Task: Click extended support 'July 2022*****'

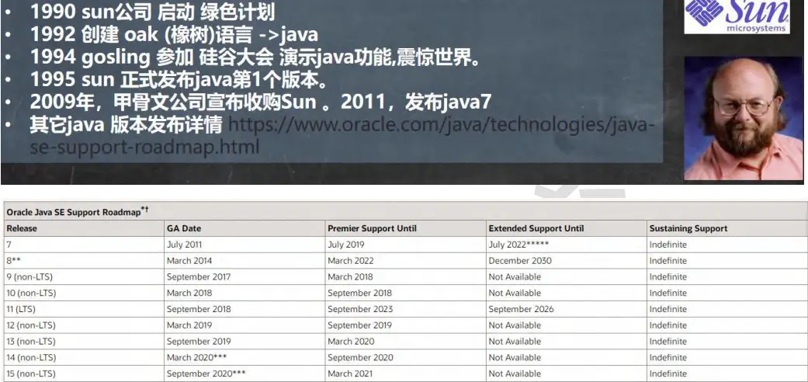Action: pos(519,245)
